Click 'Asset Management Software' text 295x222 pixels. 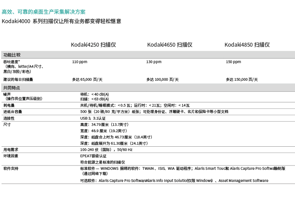click(x=243, y=180)
